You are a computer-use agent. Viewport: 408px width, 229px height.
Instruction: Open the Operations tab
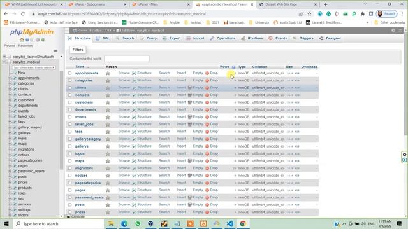[x=222, y=38]
